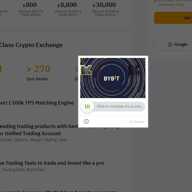Click the Geetest logo in captcha footer

(137, 122)
